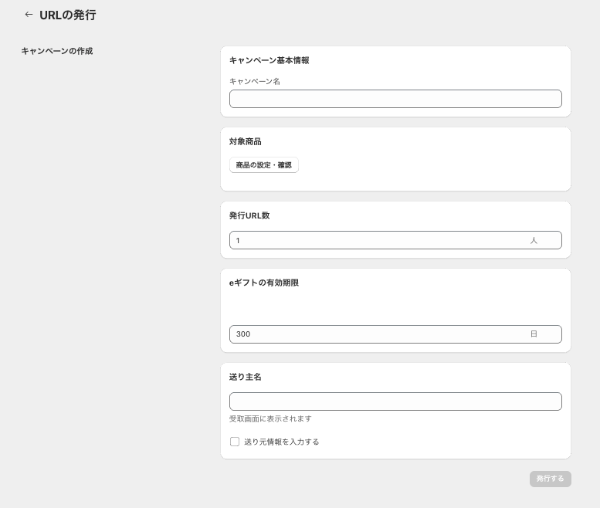Enable the 送り元情報を入力する checkbox
Image resolution: width=600 pixels, height=508 pixels.
click(x=235, y=442)
